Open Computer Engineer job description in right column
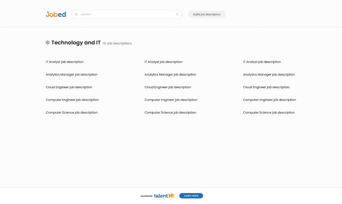The image size is (342, 204). coord(269,100)
